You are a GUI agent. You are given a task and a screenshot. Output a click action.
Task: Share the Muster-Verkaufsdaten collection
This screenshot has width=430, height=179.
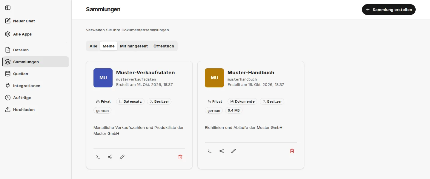110,157
